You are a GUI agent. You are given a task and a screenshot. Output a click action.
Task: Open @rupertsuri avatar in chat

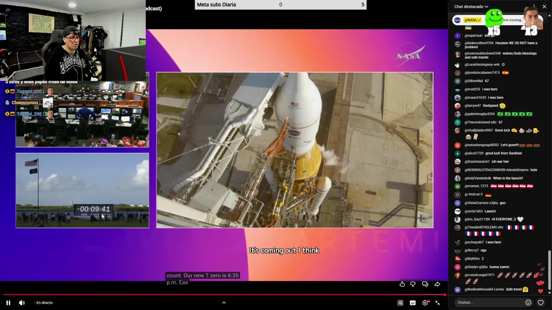(x=458, y=36)
